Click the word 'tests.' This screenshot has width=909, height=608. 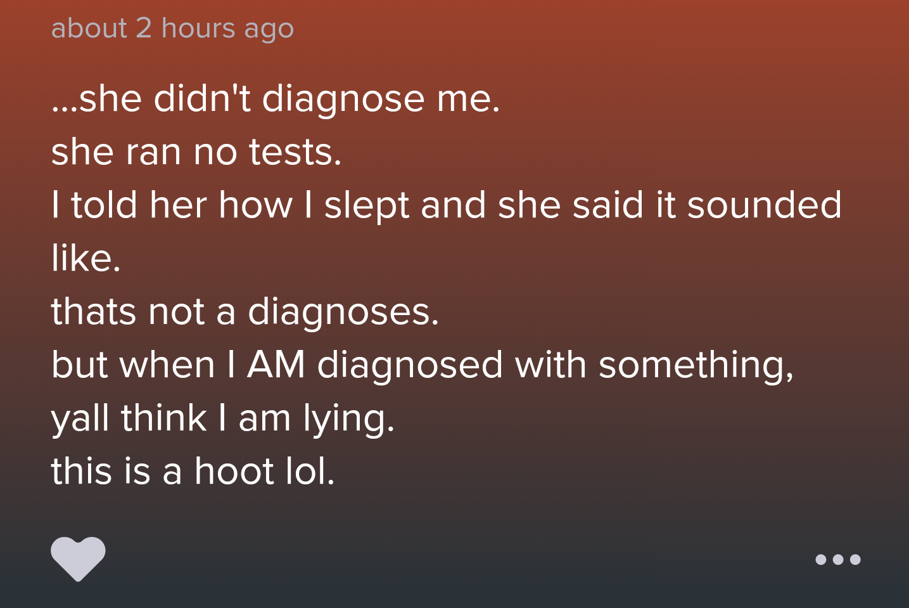click(x=295, y=153)
